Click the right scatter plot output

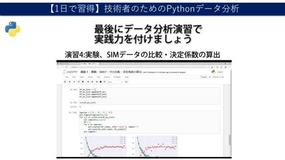coord(155,146)
